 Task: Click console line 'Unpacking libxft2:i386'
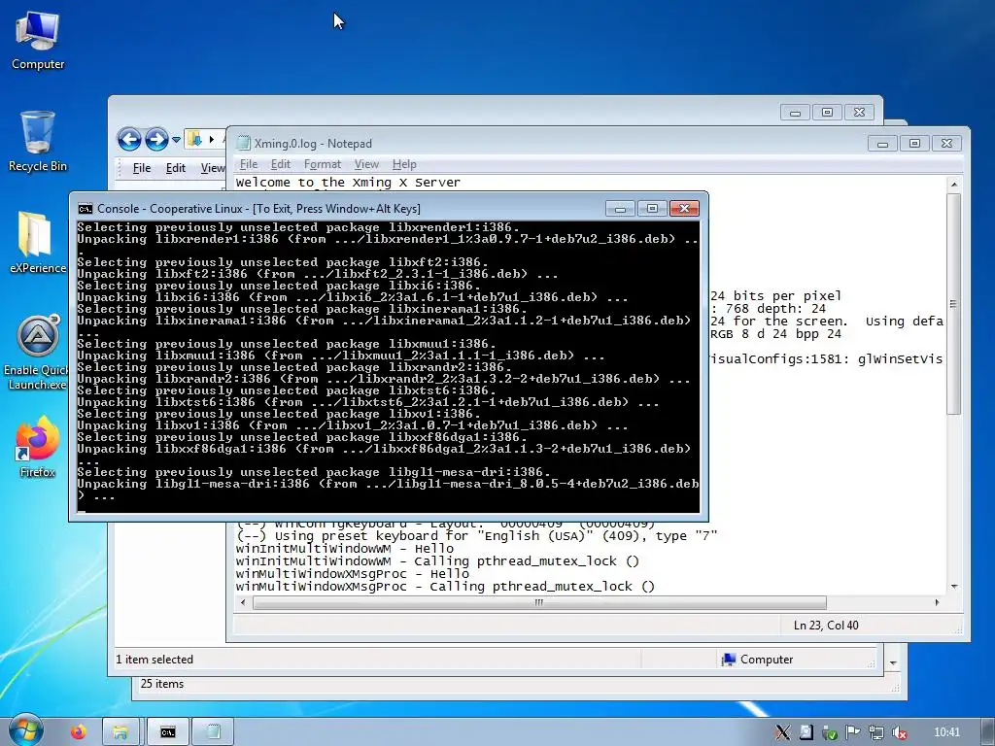pyautogui.click(x=318, y=274)
